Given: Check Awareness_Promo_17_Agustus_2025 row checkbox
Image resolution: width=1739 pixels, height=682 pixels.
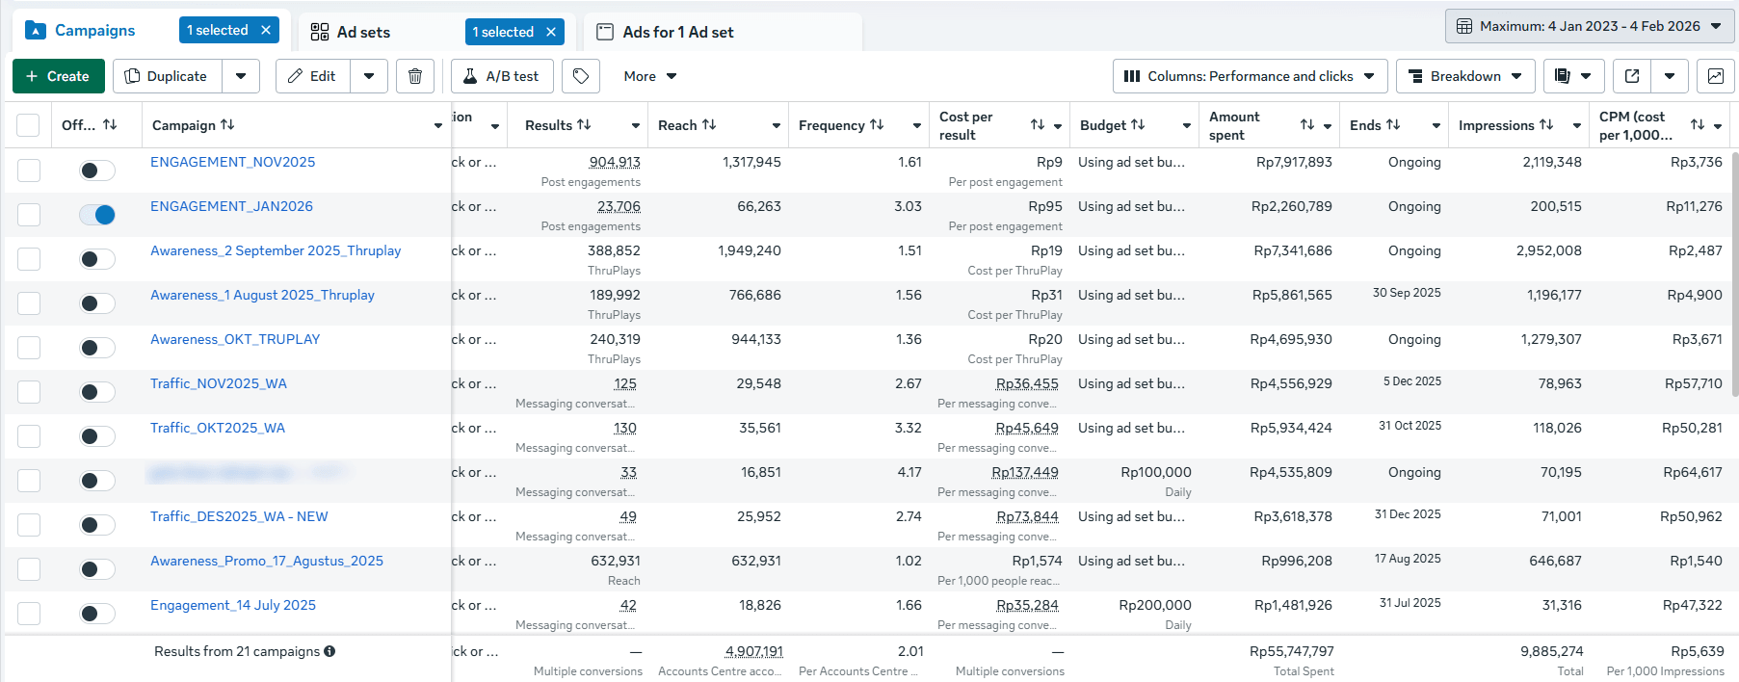Looking at the screenshot, I should tap(29, 569).
